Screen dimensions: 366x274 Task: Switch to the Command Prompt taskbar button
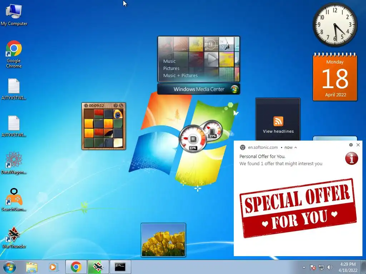(120, 267)
